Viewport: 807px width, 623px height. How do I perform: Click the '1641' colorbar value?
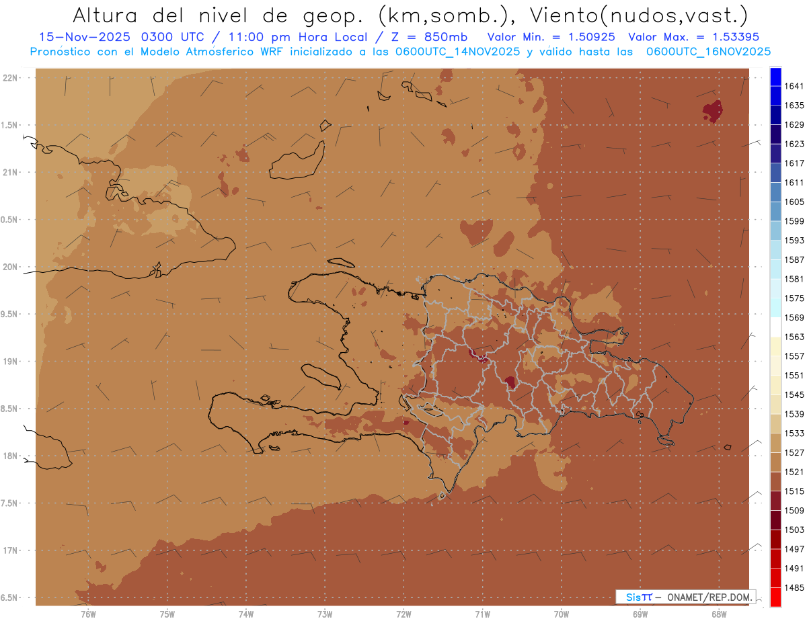click(x=794, y=86)
